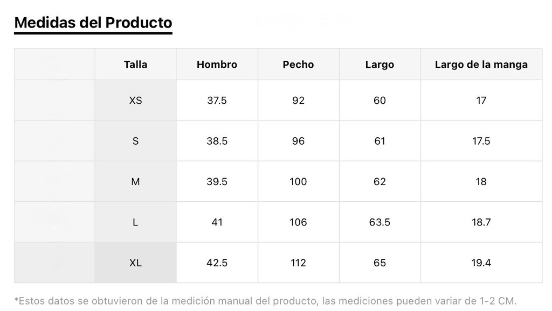The width and height of the screenshot is (552, 311).
Task: Select the Largo de la manga header
Action: point(481,65)
